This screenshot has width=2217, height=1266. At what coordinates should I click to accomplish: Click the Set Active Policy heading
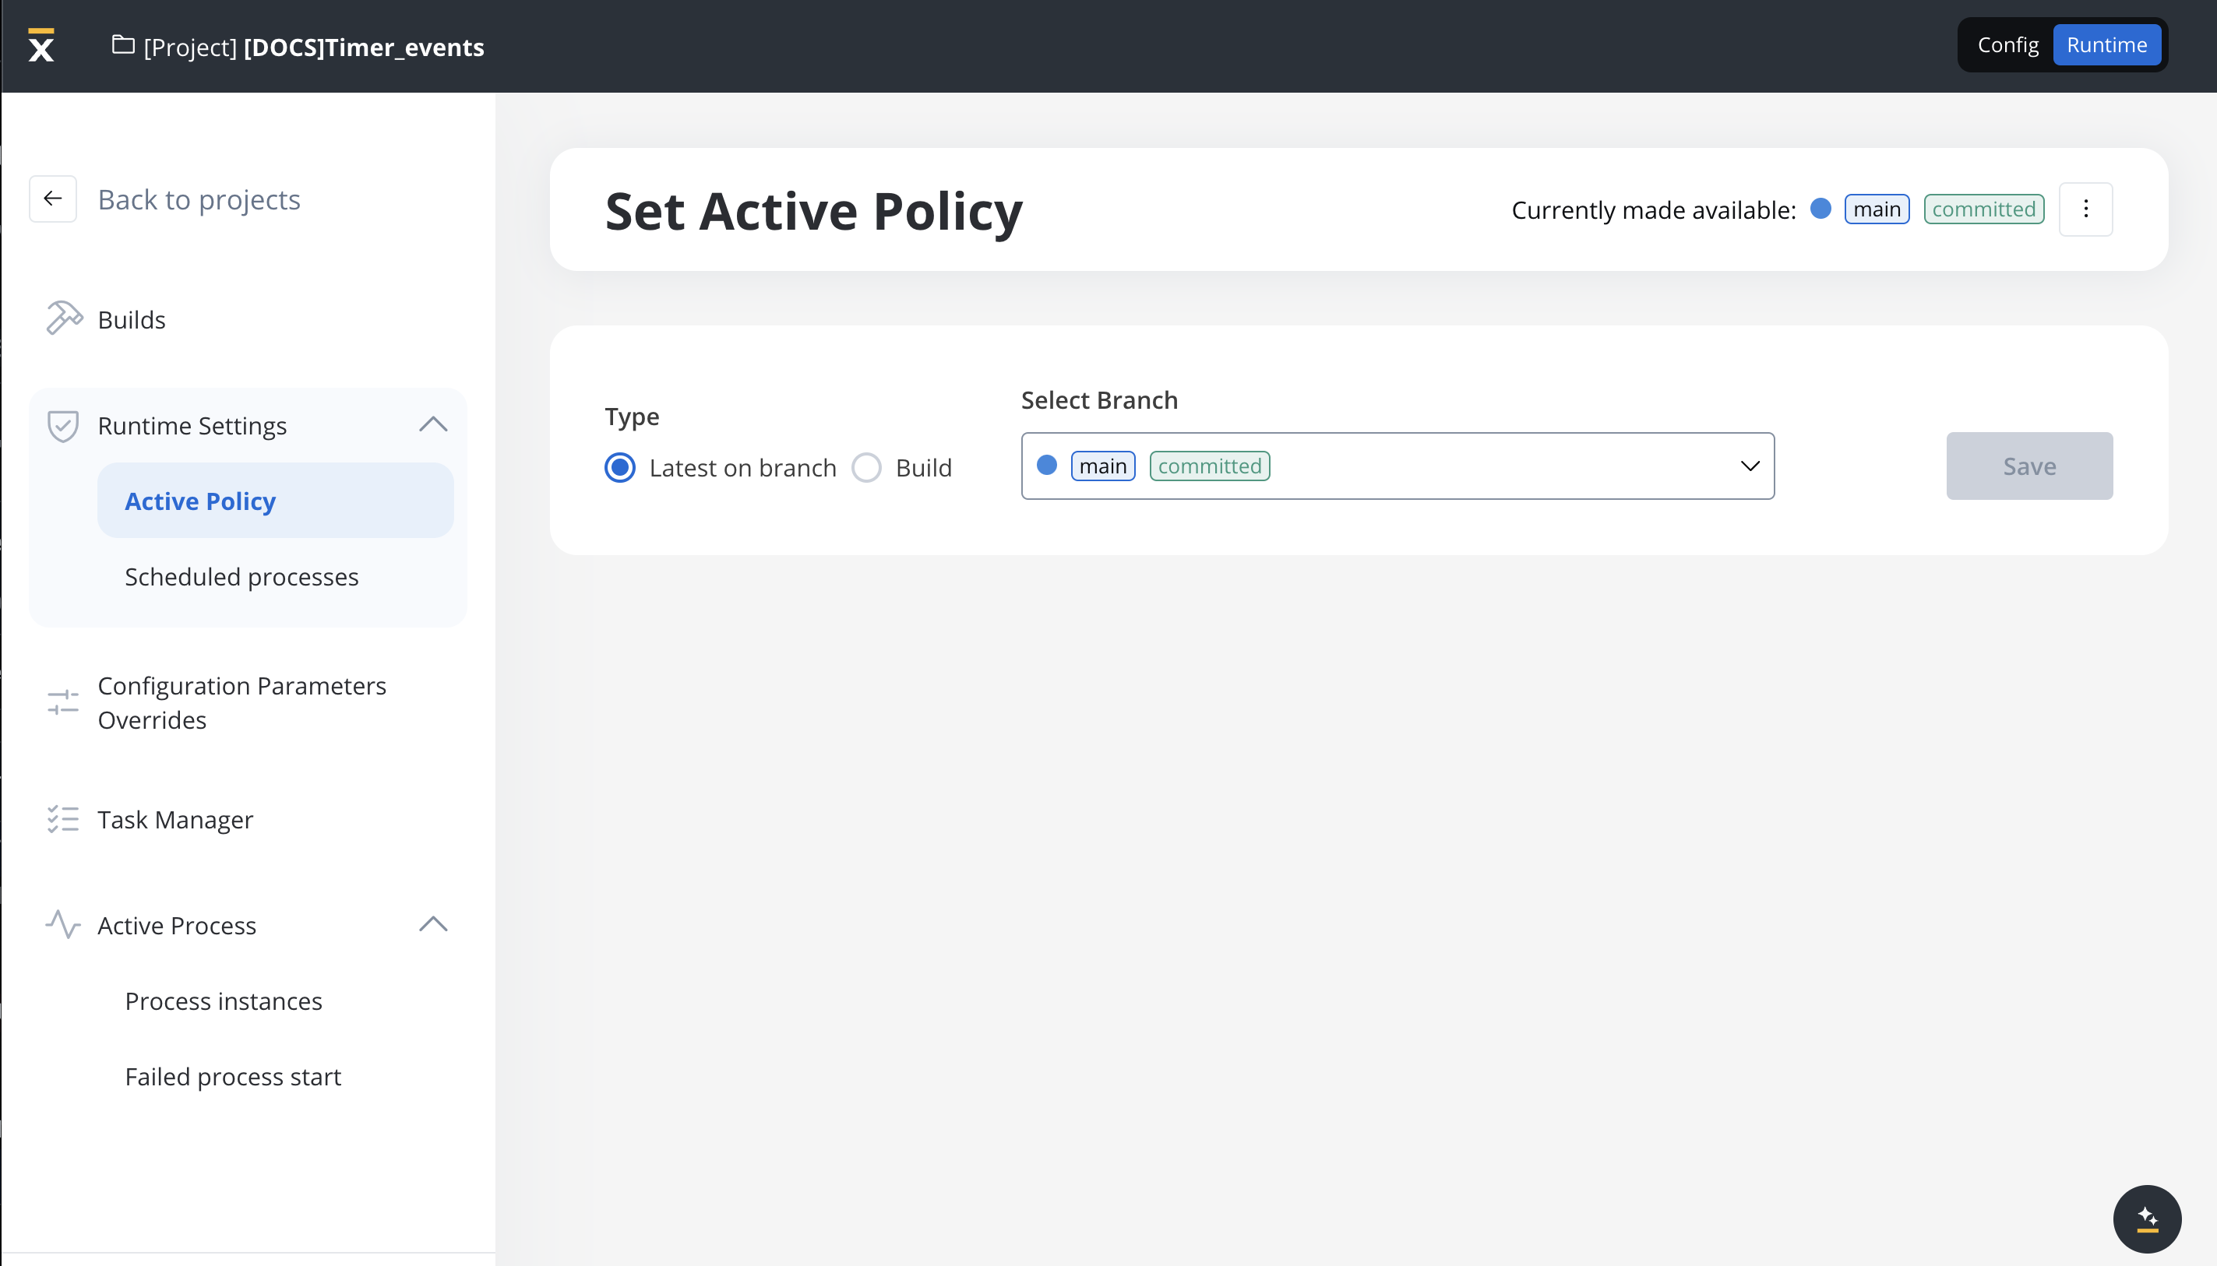click(813, 210)
